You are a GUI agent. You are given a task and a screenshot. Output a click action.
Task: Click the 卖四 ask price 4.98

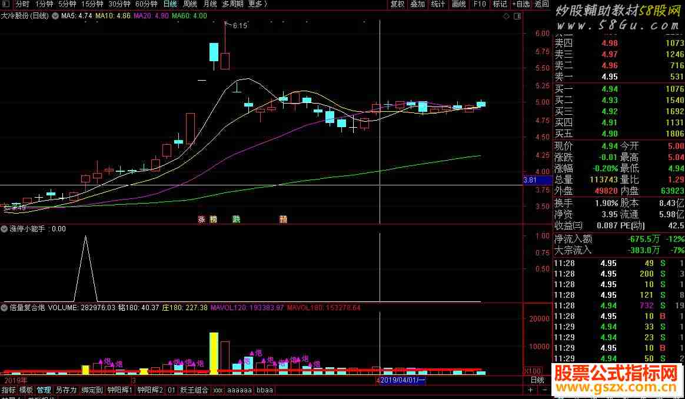(x=610, y=43)
